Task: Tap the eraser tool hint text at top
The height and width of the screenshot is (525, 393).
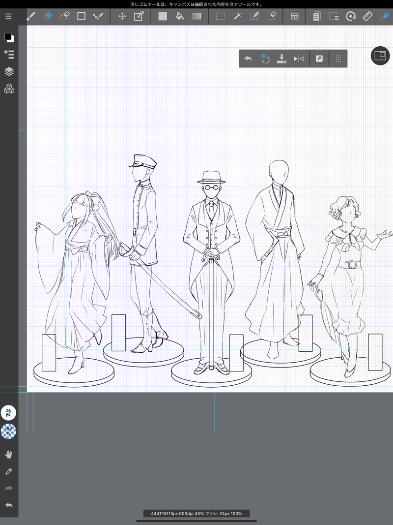Action: [x=196, y=4]
